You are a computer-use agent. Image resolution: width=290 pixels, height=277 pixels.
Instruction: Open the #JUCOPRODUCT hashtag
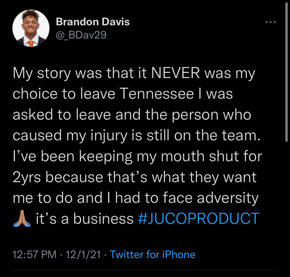(198, 219)
